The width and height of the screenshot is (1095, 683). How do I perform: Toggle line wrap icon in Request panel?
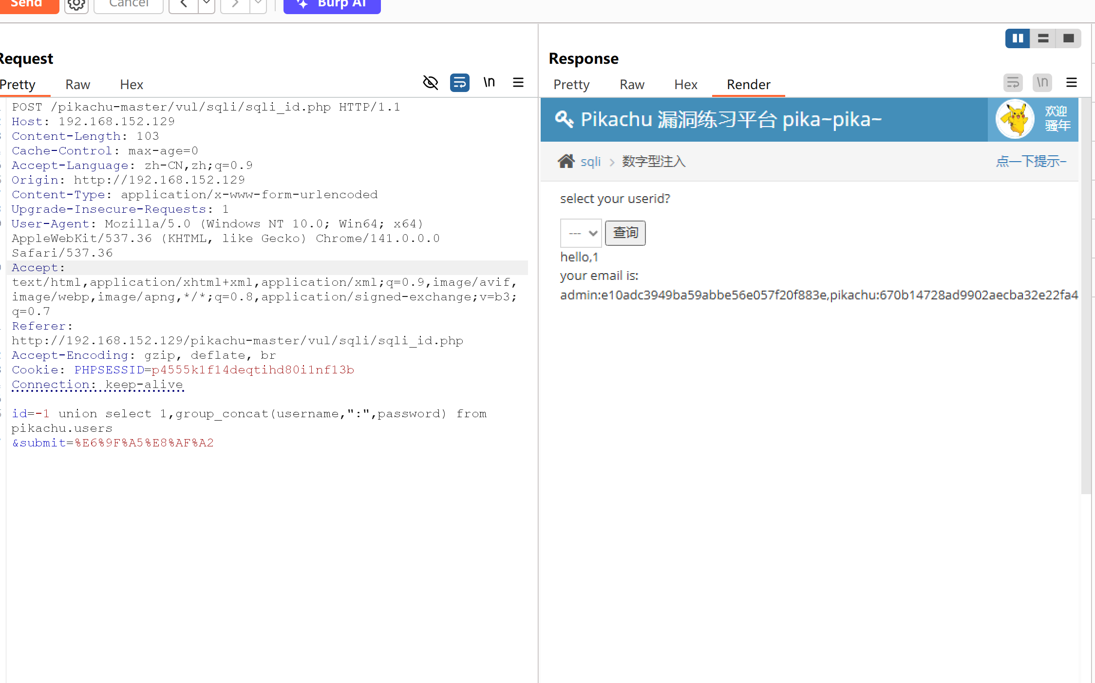click(x=459, y=83)
